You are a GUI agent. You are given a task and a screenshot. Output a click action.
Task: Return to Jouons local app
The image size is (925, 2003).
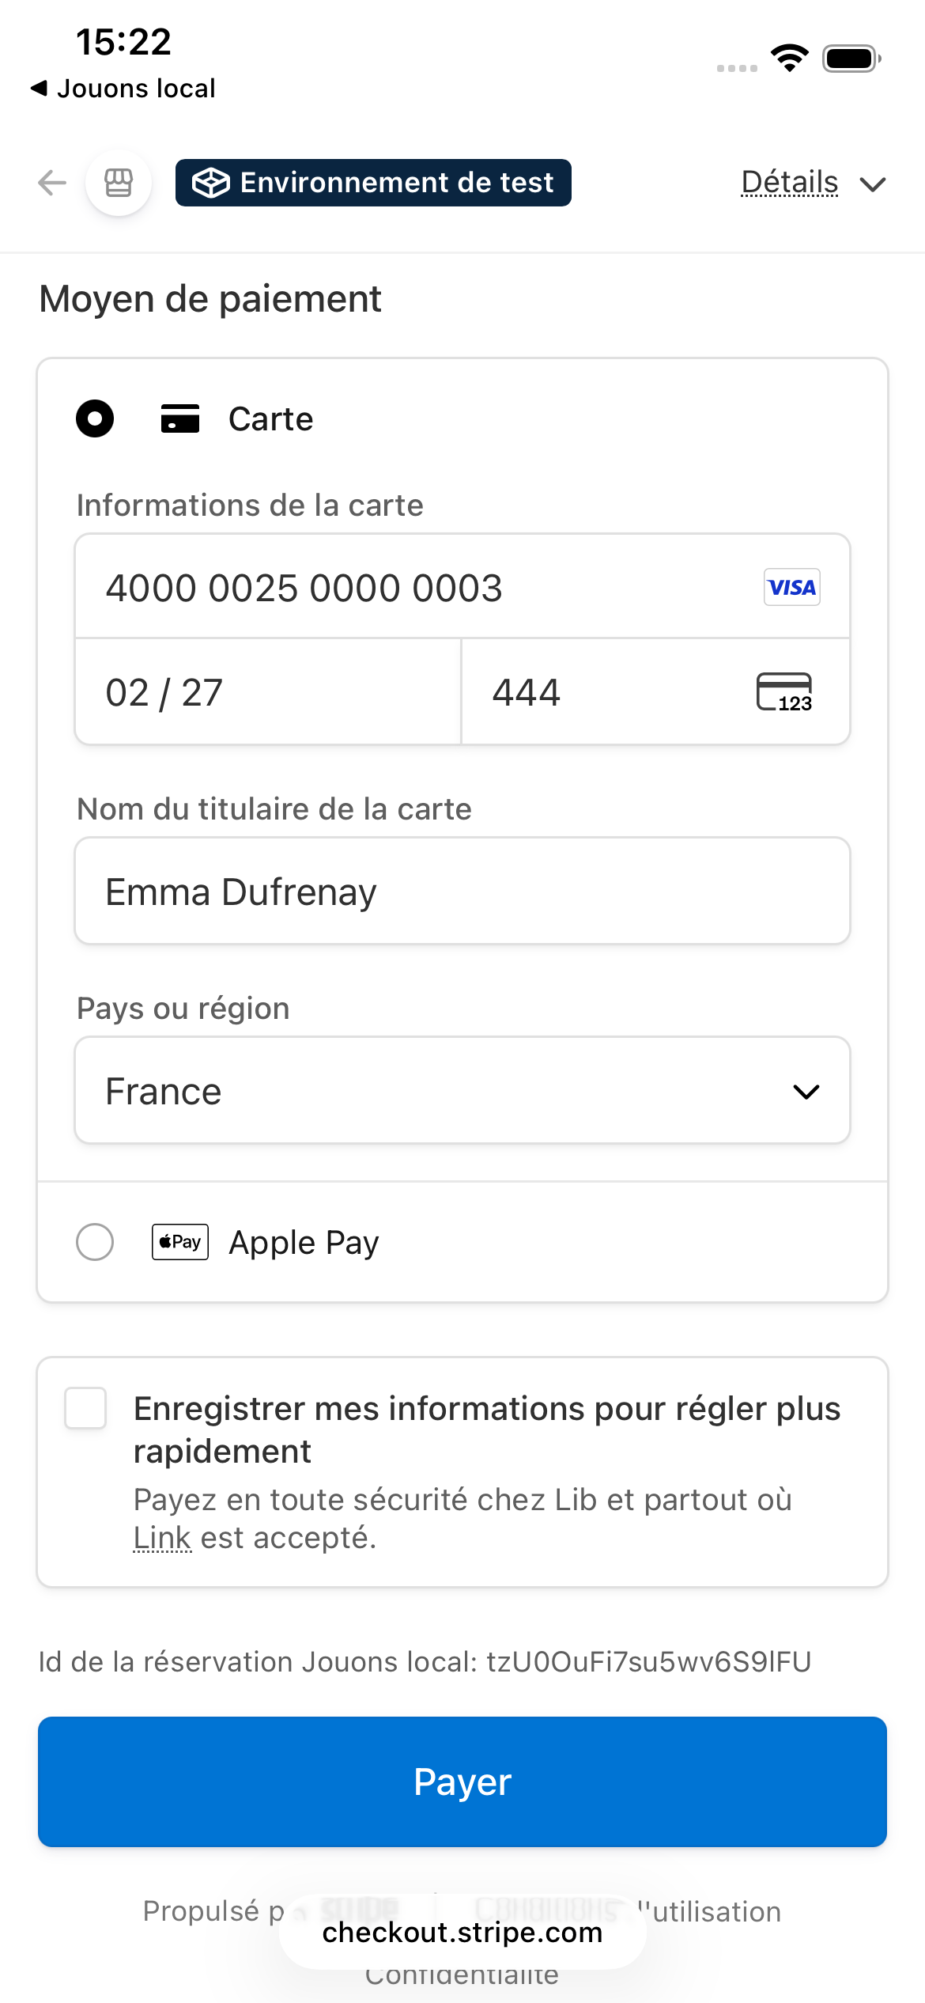click(x=123, y=88)
